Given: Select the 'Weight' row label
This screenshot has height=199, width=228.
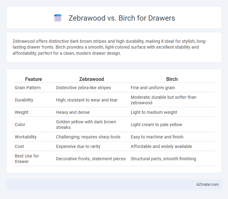Looking at the screenshot, I should [x=22, y=112].
